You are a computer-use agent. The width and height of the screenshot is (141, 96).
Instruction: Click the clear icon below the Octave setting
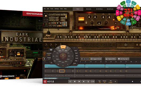pos(51,63)
